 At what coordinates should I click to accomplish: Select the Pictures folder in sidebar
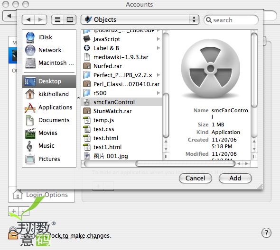pos(49,159)
